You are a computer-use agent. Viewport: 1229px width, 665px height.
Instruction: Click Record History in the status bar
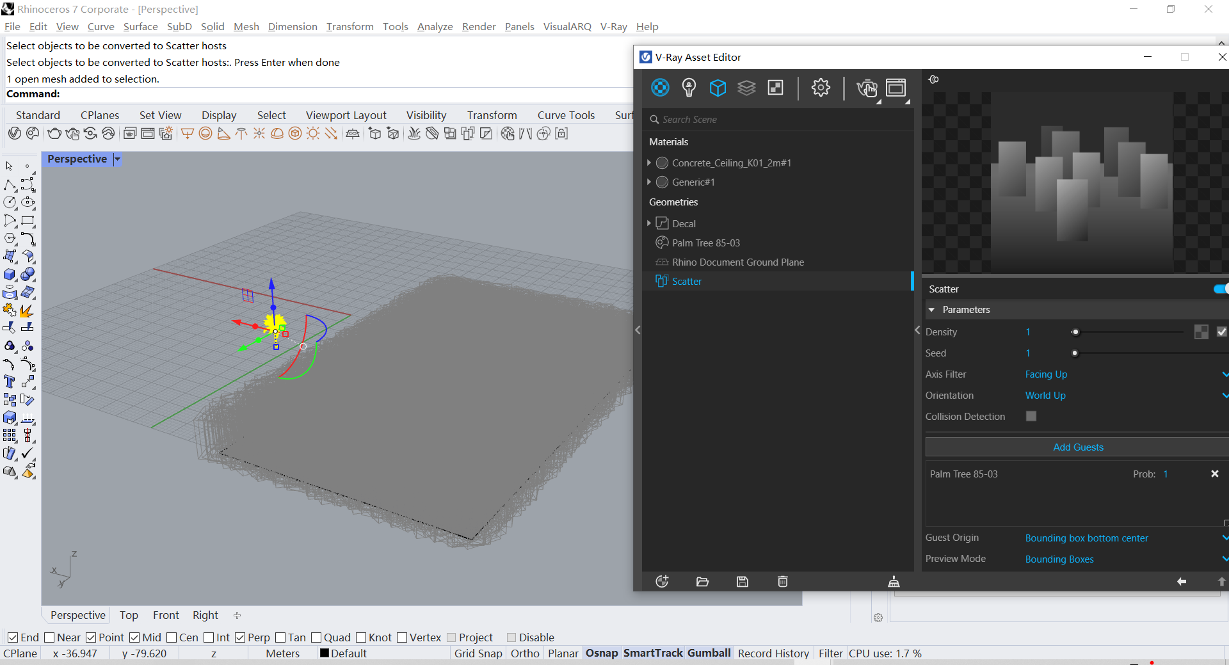tap(773, 653)
